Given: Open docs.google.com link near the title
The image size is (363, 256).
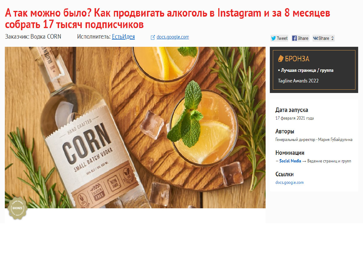Looking at the screenshot, I should pos(173,37).
